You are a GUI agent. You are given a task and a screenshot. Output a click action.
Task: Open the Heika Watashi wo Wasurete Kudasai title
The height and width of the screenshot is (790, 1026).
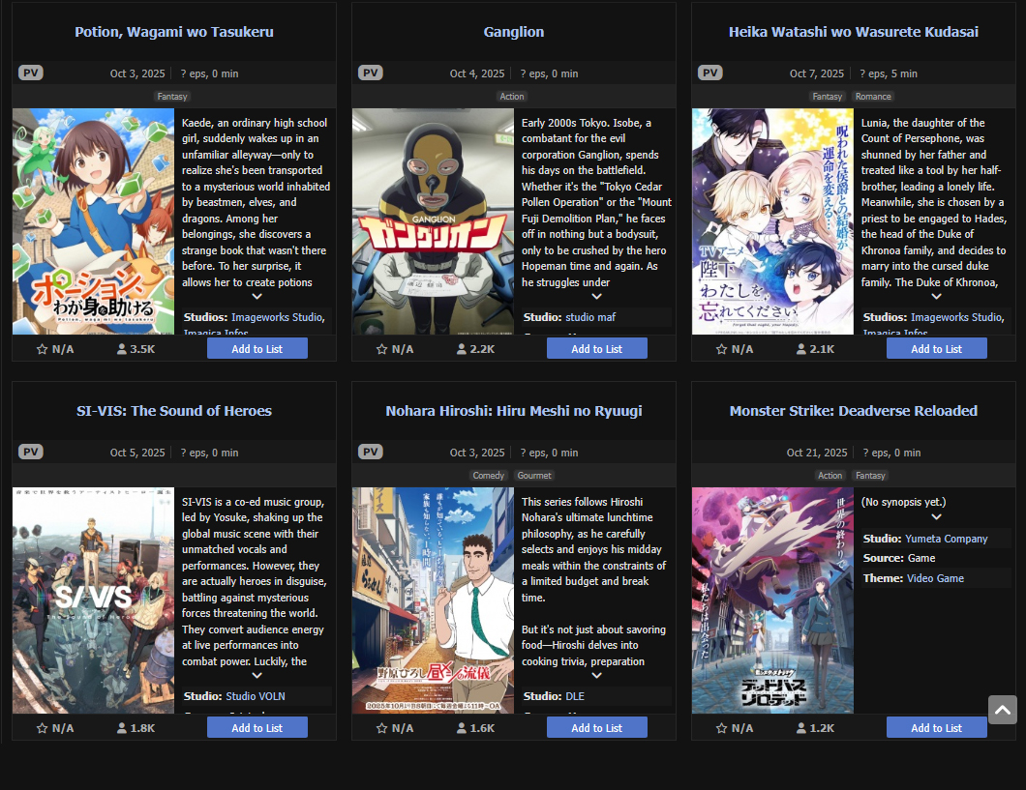pos(854,31)
